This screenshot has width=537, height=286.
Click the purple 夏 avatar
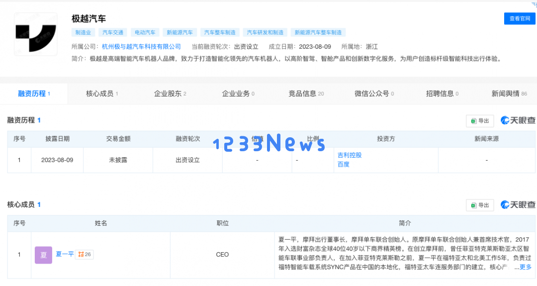click(x=43, y=255)
